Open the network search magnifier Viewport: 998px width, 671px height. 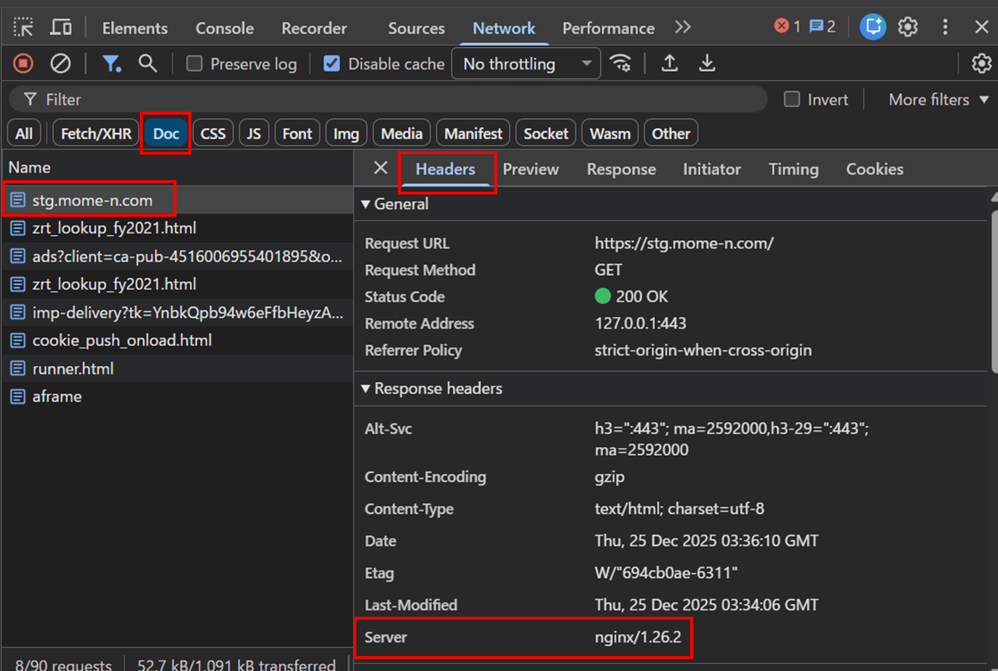[147, 63]
